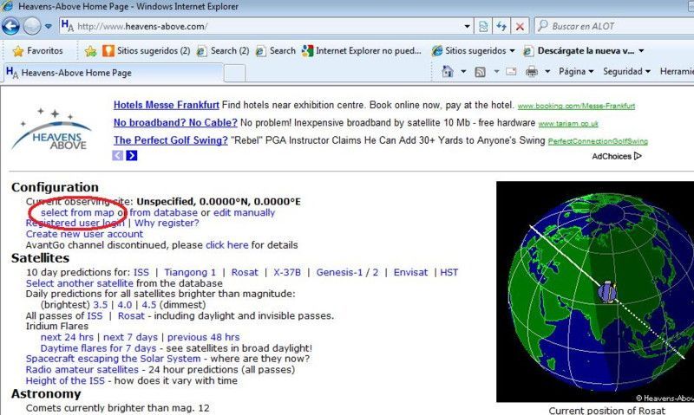Click the RSS feeds icon
The image size is (694, 415).
coord(481,72)
